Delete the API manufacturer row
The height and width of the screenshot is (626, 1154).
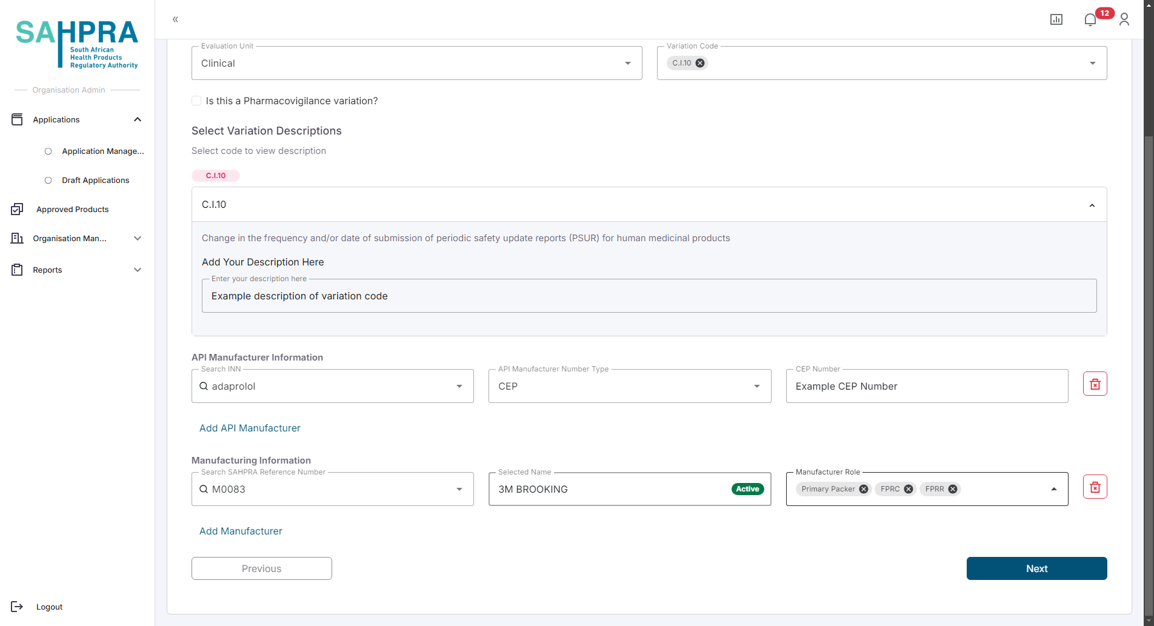tap(1095, 384)
